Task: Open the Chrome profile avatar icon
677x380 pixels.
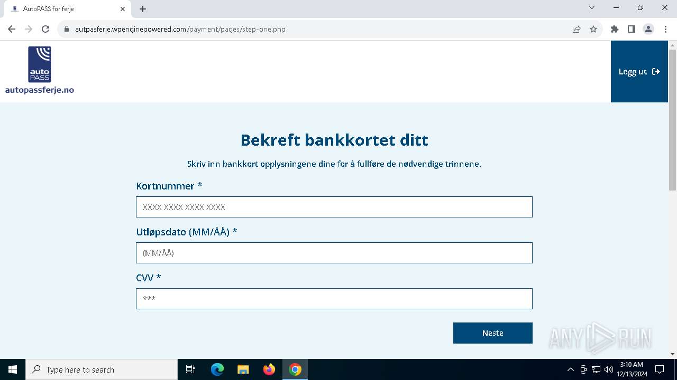Action: click(x=648, y=29)
